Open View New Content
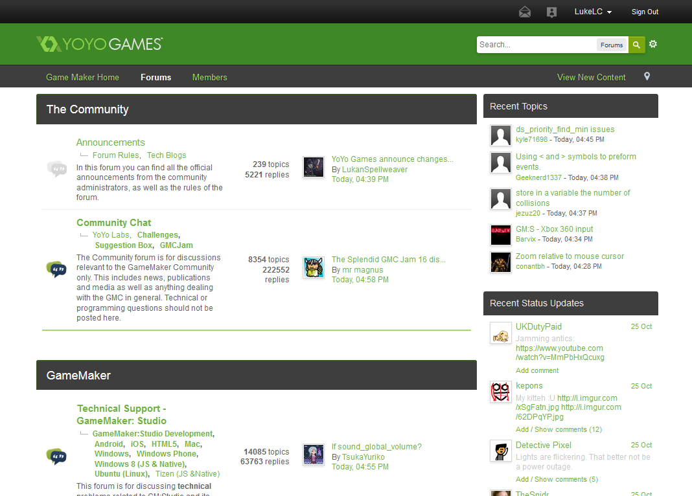Screen dimensions: 692x496 tap(591, 77)
